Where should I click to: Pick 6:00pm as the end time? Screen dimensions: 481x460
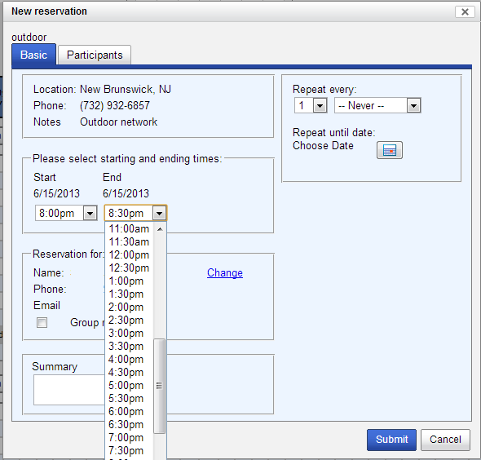tap(129, 412)
